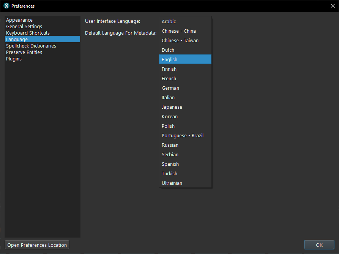
Task: Close the Preferences dialog window
Action: [x=333, y=6]
